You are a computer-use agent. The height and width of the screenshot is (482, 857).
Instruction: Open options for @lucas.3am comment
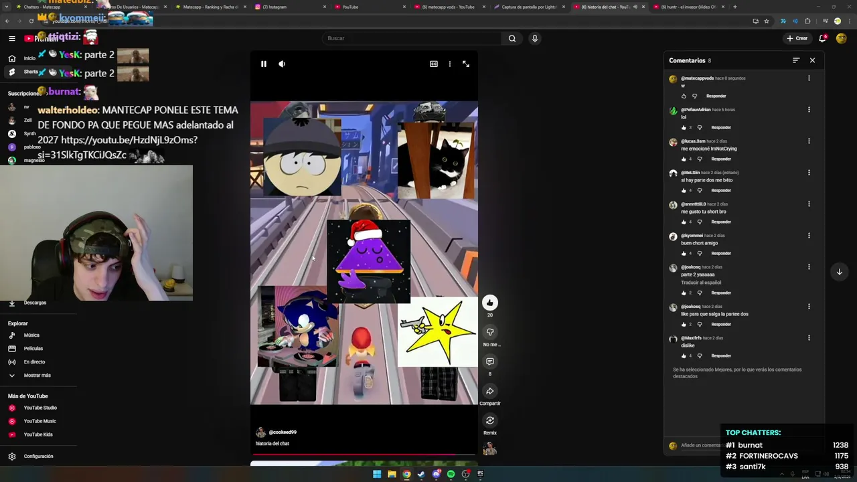[x=809, y=141]
